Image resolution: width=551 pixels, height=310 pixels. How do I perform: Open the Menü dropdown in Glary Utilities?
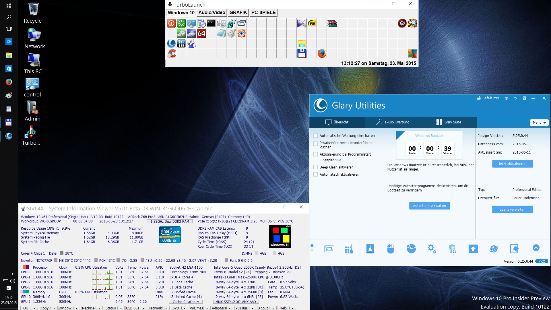539,123
